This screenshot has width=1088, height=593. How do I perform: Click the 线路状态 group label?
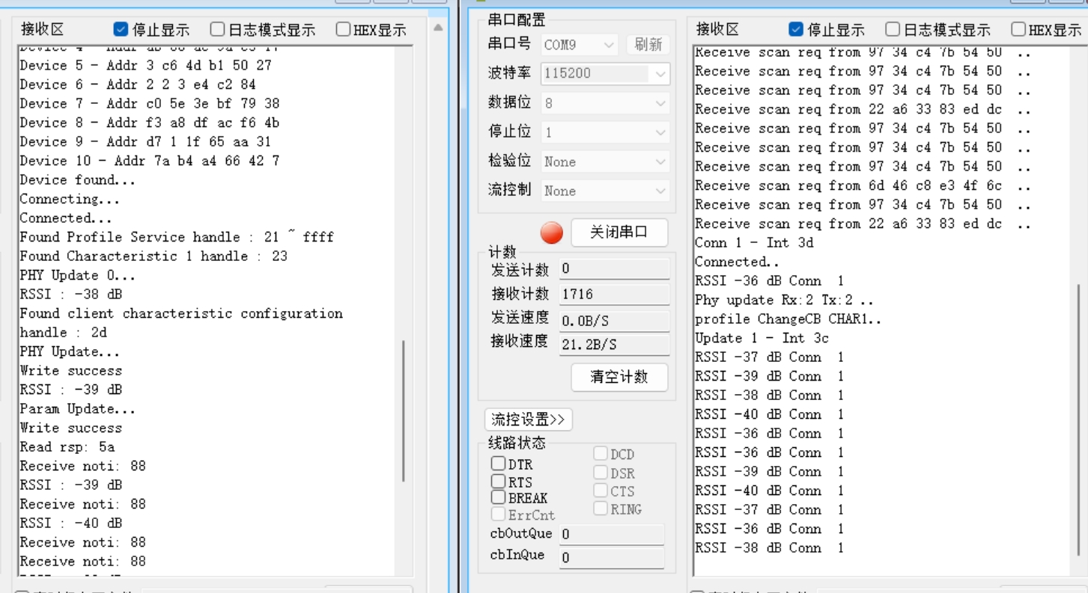click(517, 443)
